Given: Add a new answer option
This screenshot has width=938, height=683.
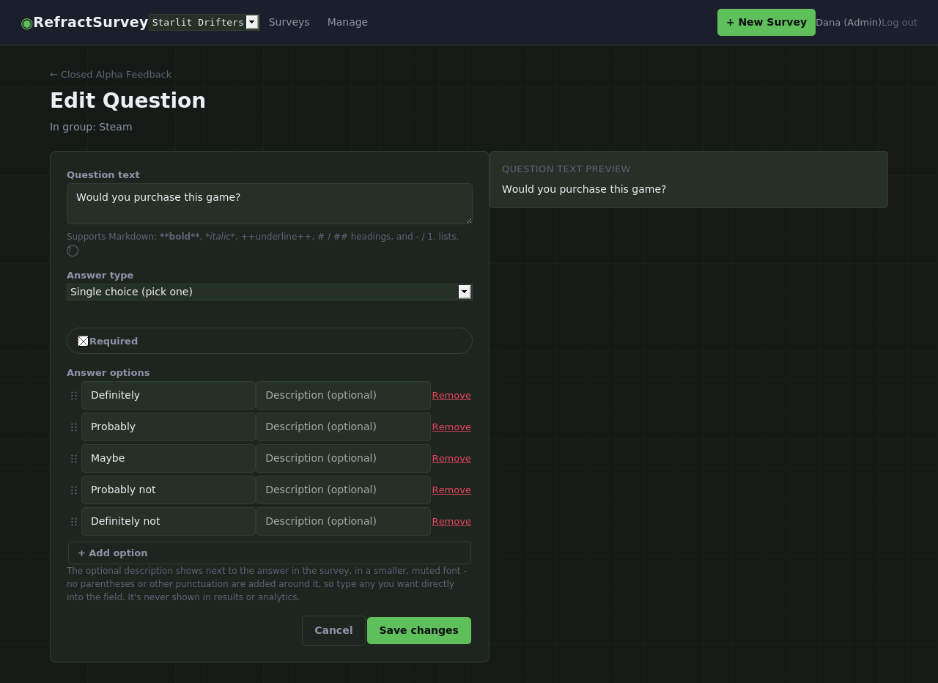Looking at the screenshot, I should click(270, 553).
